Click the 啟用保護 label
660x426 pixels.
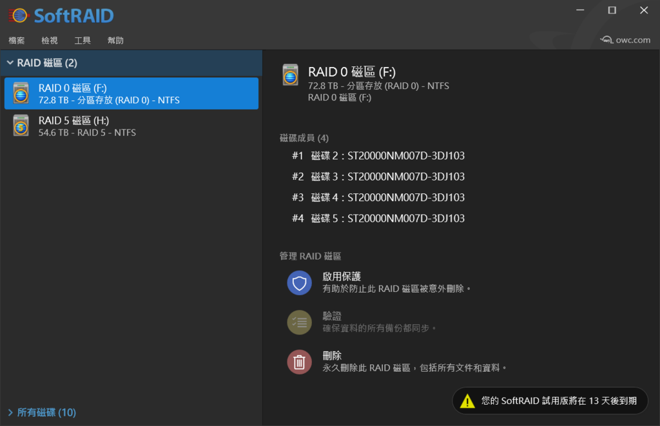[342, 276]
